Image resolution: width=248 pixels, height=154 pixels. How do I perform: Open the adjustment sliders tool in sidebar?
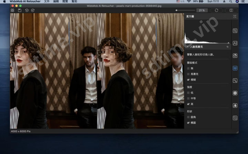tap(235, 31)
